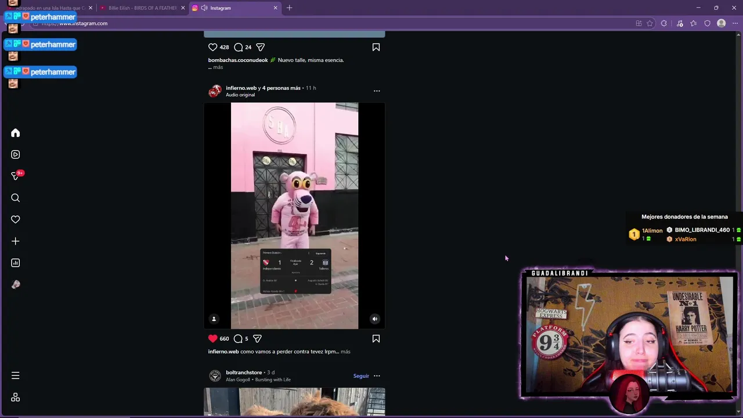Viewport: 743px width, 418px height.
Task: Open browser profile avatar
Action: click(722, 23)
